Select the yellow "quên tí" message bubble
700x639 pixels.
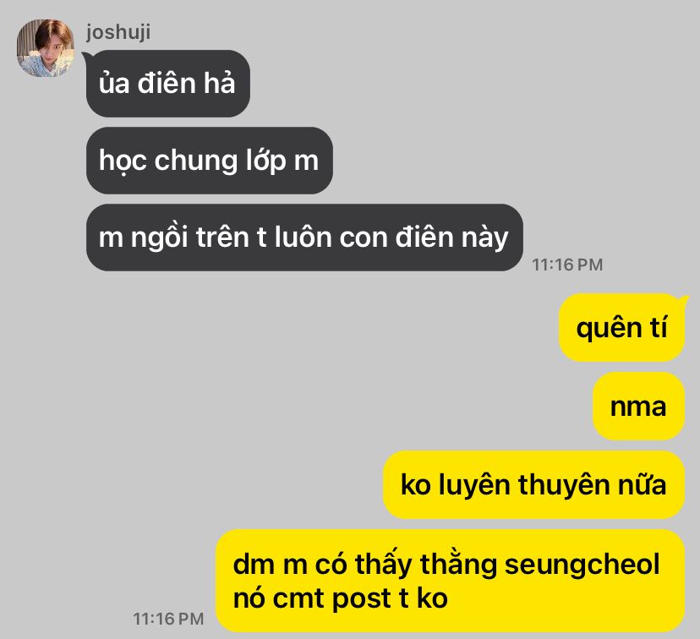(x=621, y=328)
